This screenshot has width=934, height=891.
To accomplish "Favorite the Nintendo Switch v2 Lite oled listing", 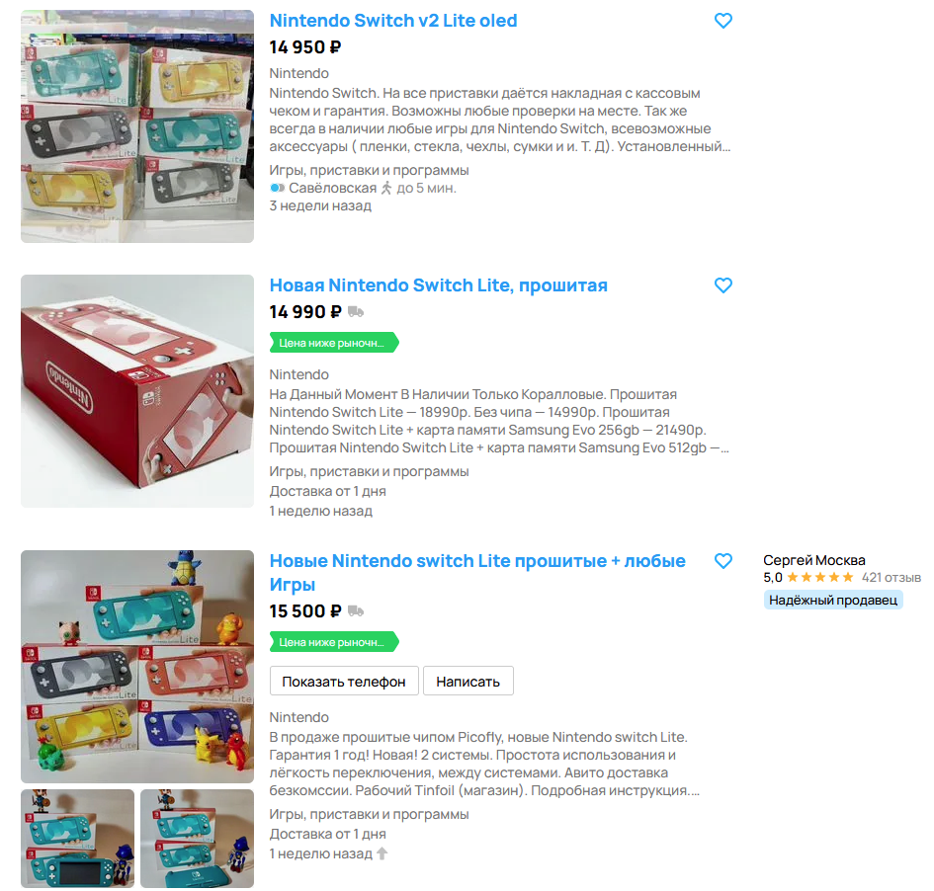I will 722,21.
